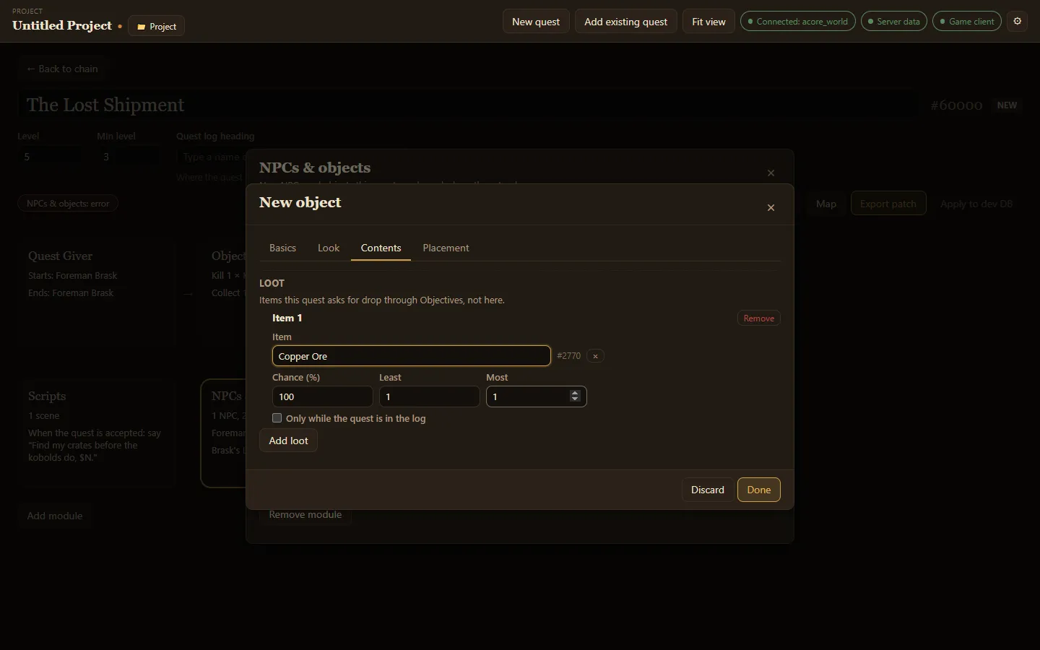The height and width of the screenshot is (650, 1040).
Task: Switch to the Look tab
Action: [x=329, y=248]
